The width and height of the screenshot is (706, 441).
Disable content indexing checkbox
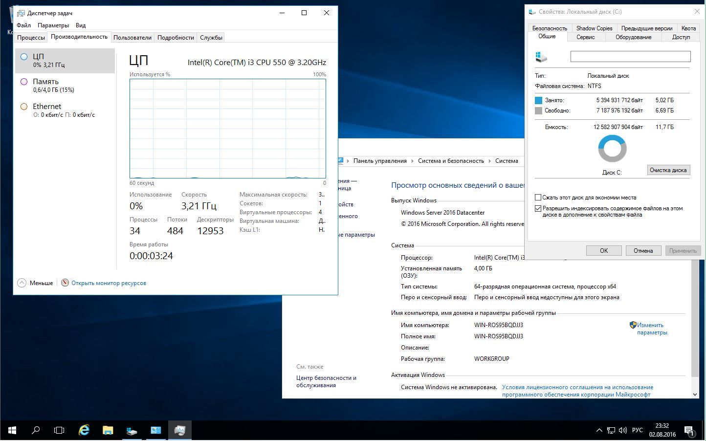click(x=538, y=208)
